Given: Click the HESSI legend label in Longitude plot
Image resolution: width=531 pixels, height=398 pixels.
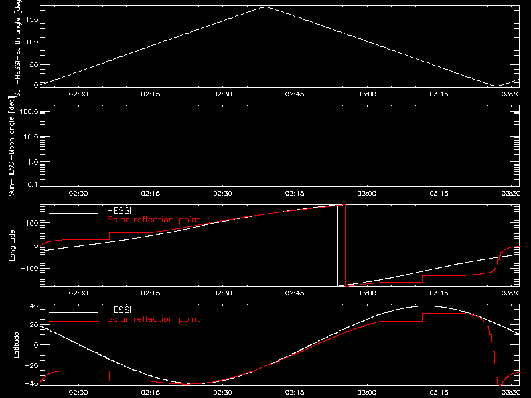Looking at the screenshot, I should point(119,211).
